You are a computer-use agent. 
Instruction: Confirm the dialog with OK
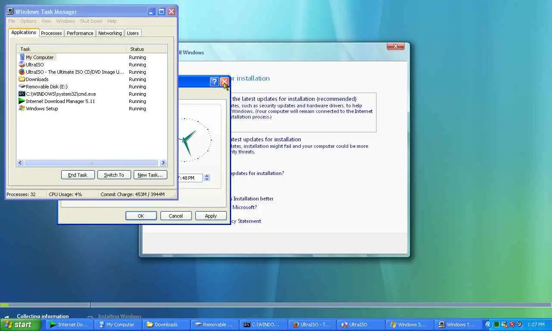click(141, 216)
